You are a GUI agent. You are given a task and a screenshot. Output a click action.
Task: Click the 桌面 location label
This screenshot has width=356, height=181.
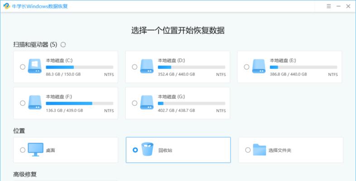point(50,150)
